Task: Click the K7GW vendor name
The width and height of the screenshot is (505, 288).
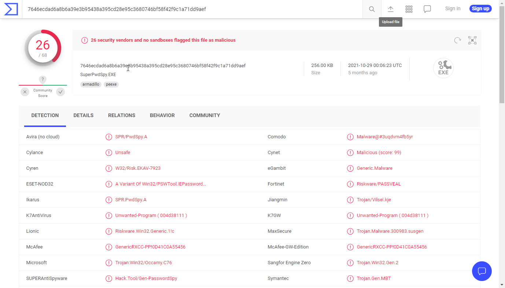Action: click(274, 216)
